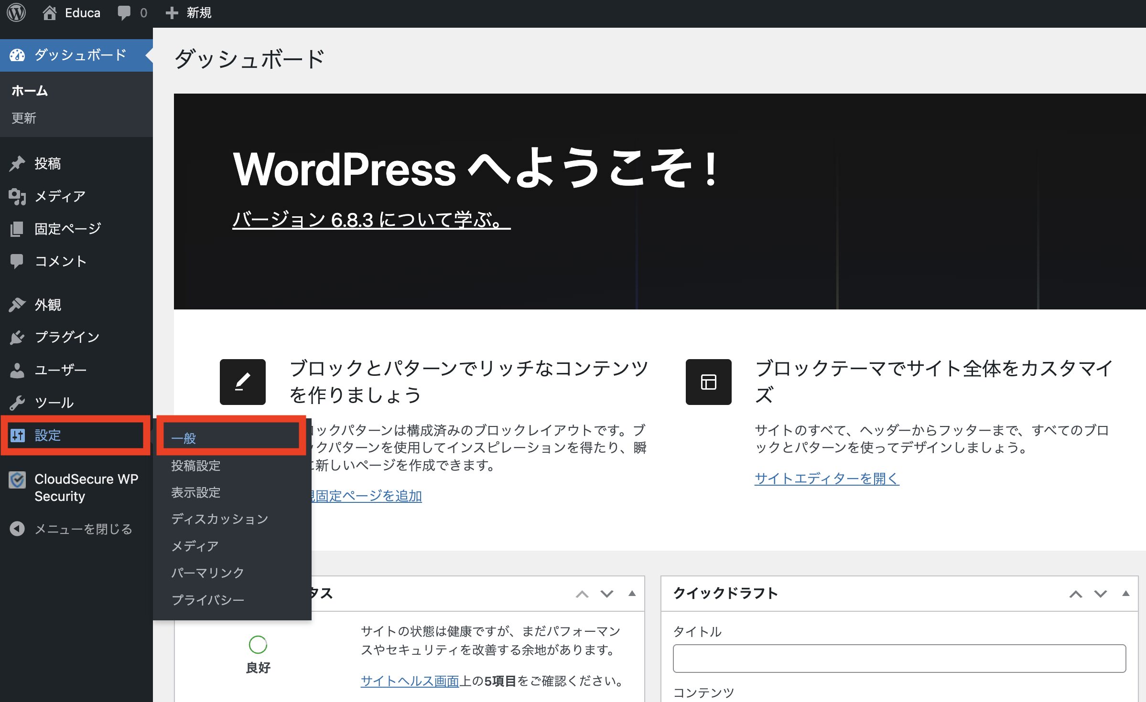Open 外観 via the appearance brush icon
1146x702 pixels.
[x=17, y=305]
